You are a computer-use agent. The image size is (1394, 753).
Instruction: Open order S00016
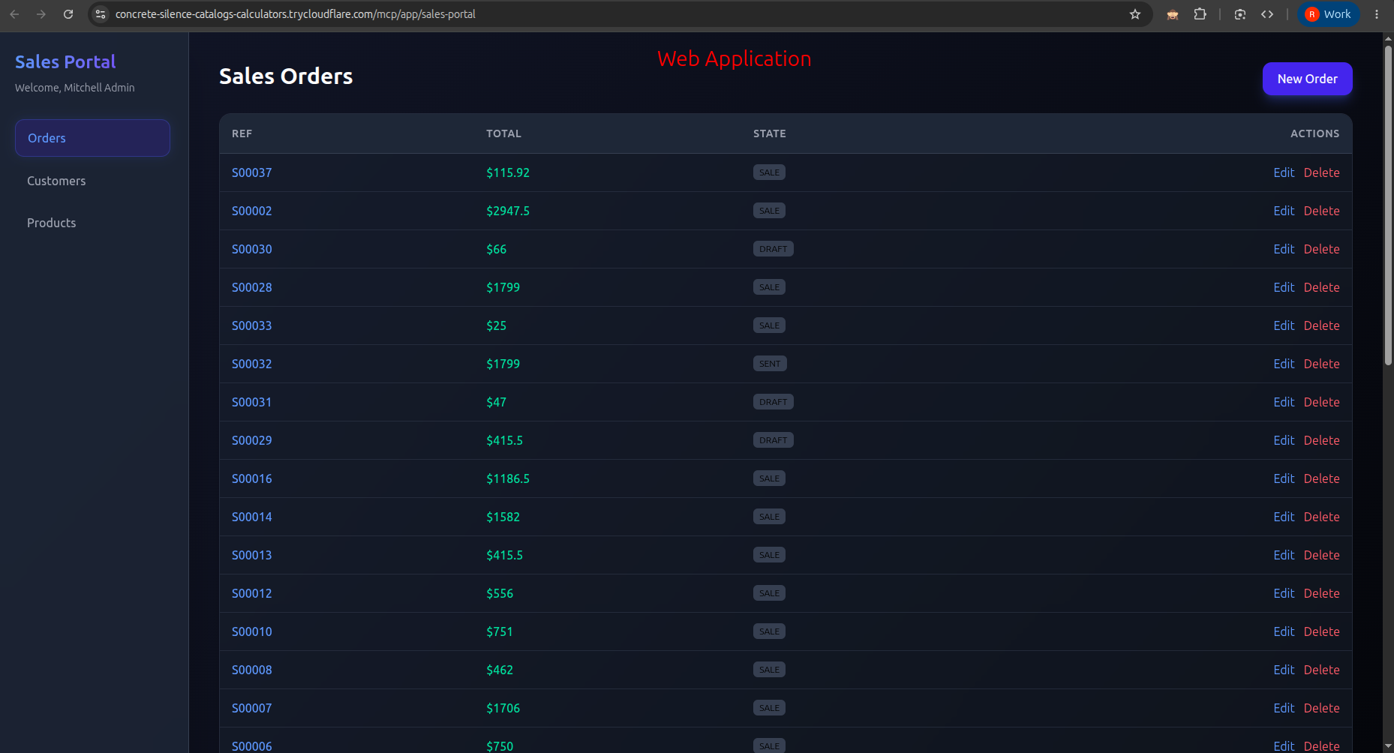point(251,478)
